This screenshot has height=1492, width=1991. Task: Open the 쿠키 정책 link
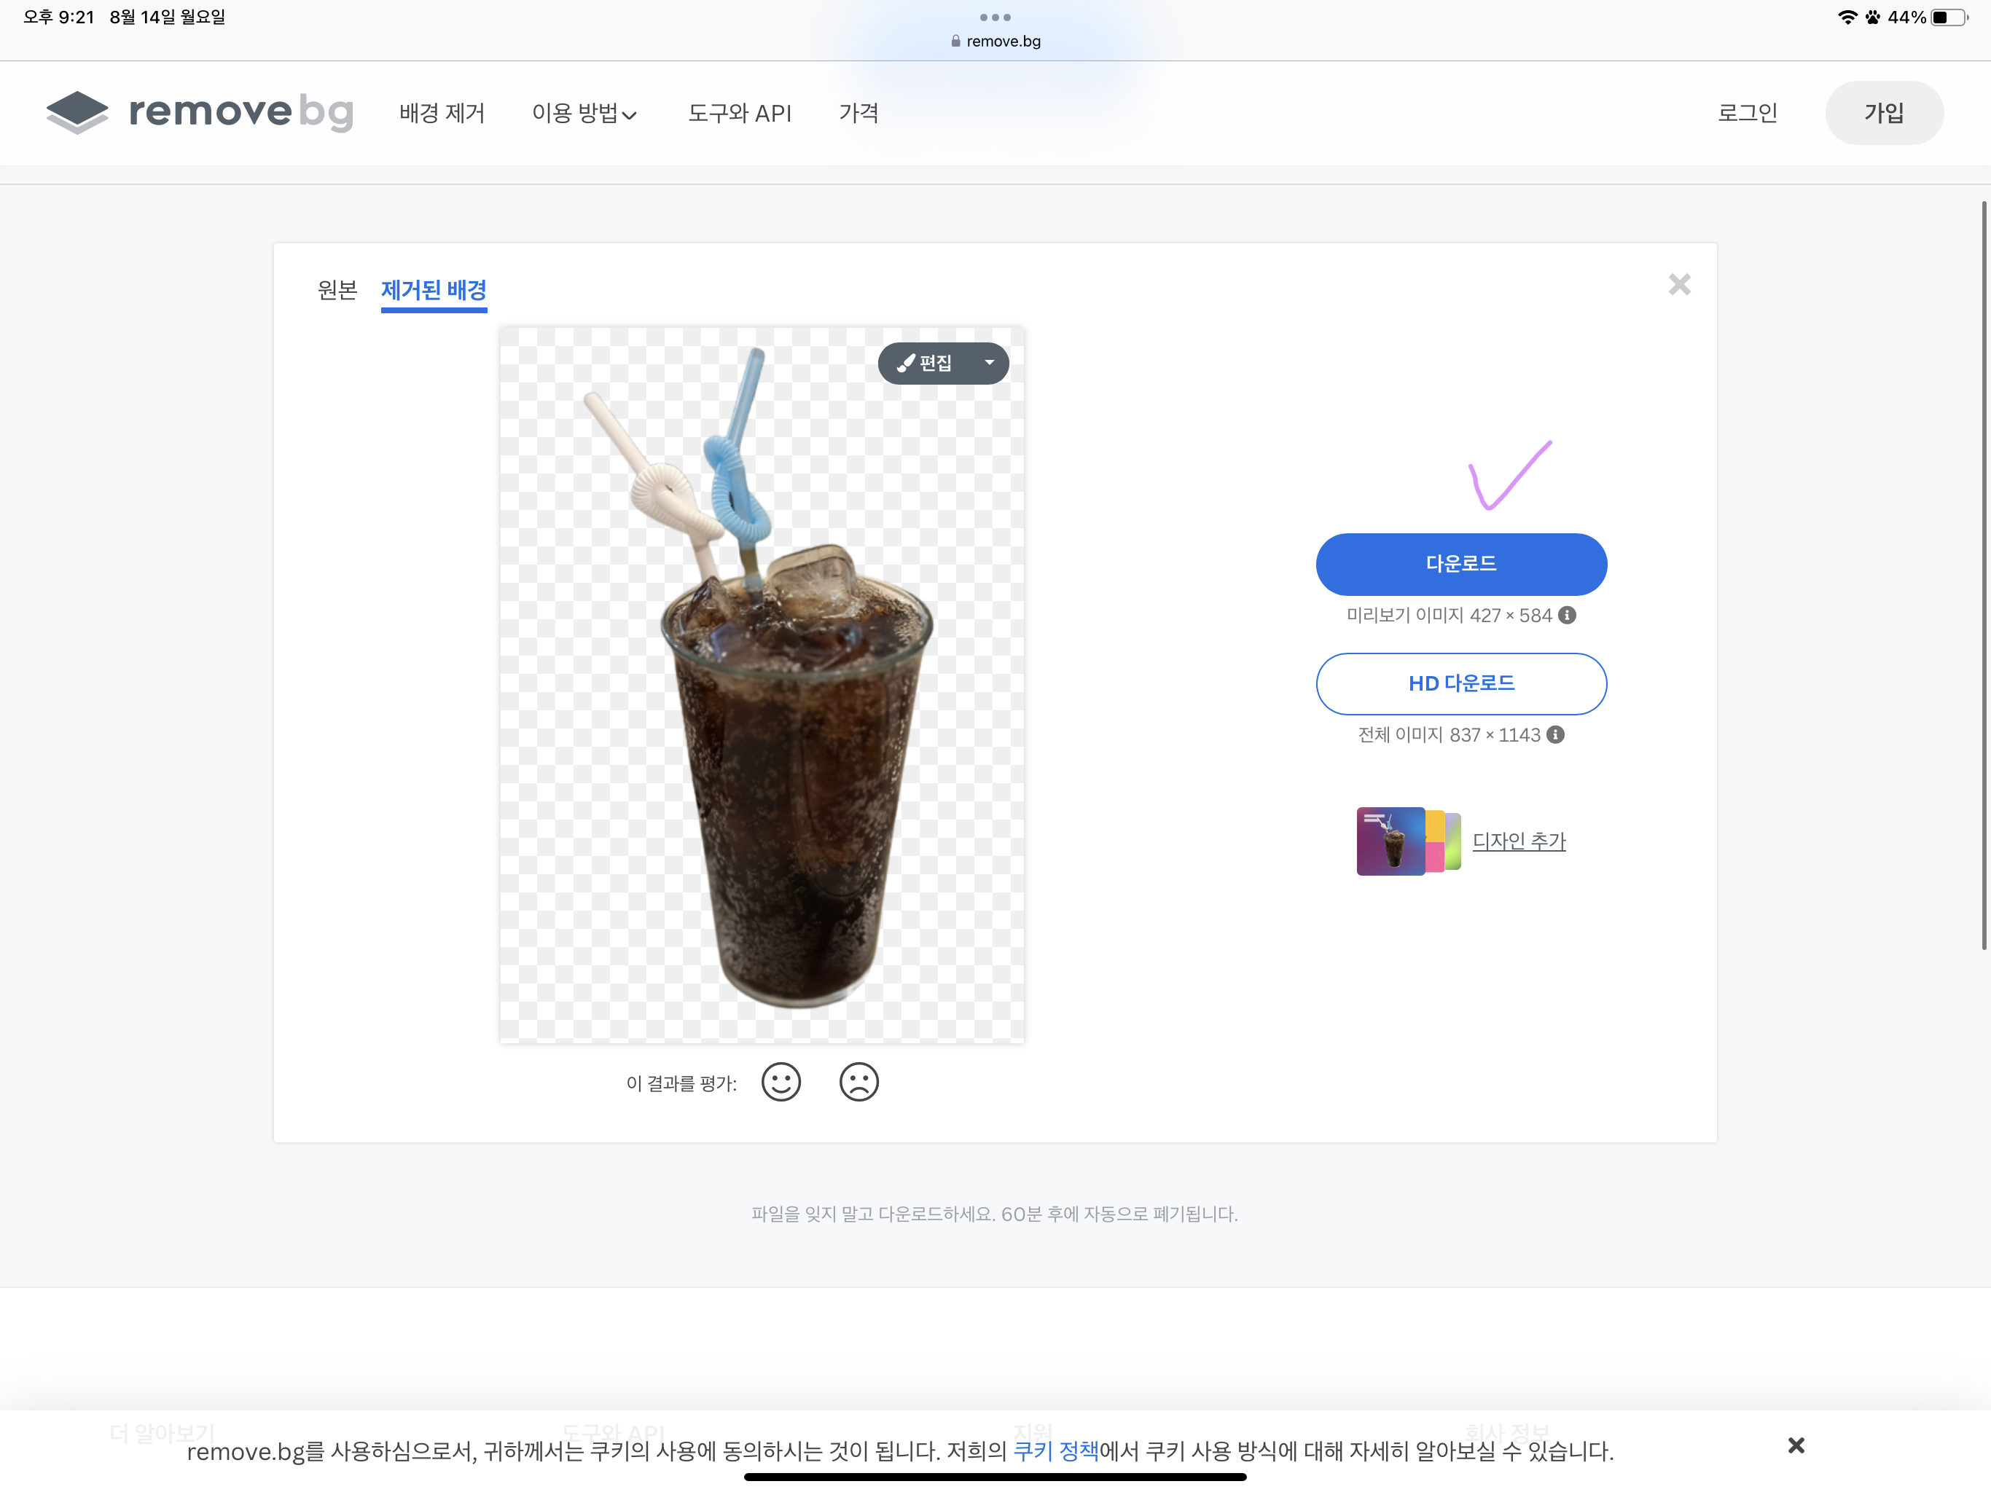point(1056,1451)
